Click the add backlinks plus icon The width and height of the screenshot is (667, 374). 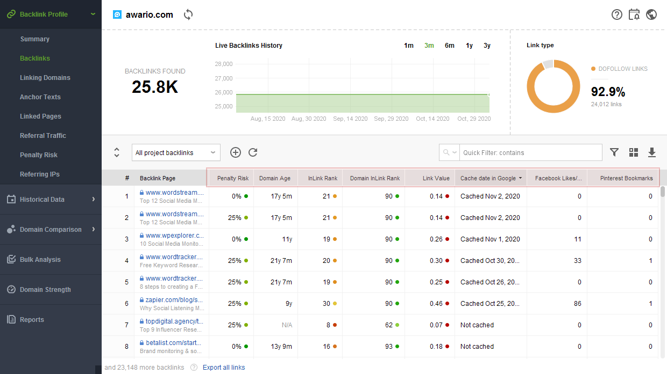point(236,152)
